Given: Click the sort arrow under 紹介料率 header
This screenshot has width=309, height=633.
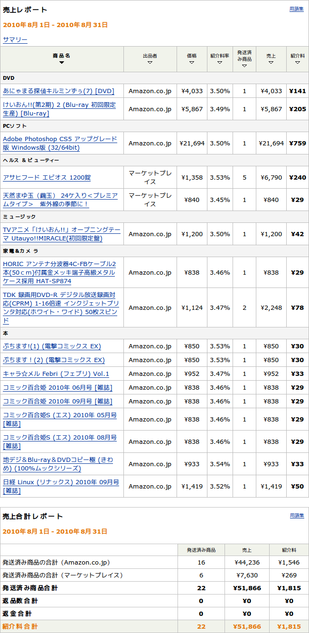Looking at the screenshot, I should point(220,63).
